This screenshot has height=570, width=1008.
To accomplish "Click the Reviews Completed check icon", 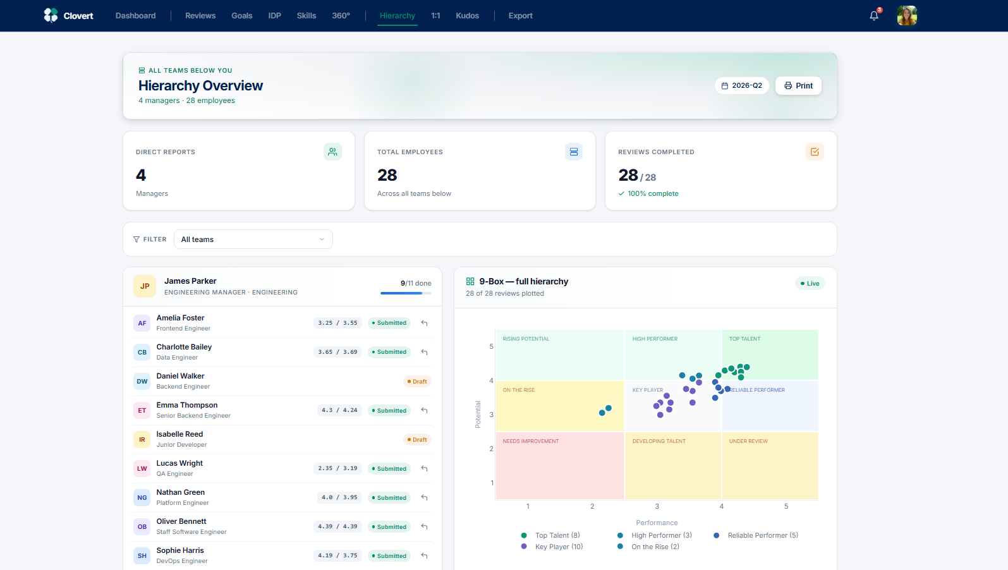I will click(x=815, y=152).
